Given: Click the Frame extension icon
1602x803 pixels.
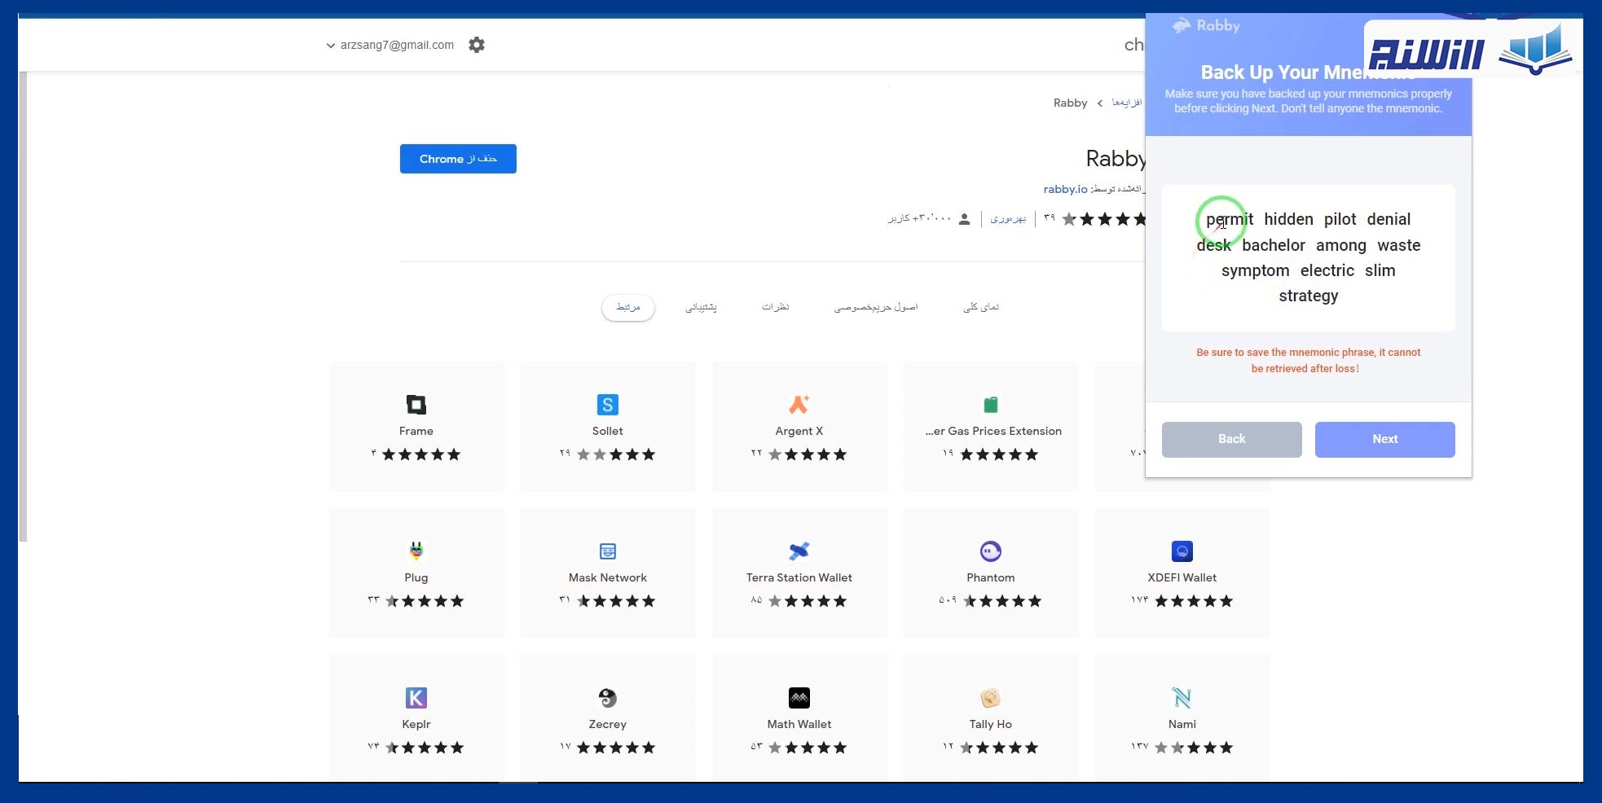Looking at the screenshot, I should [x=416, y=405].
